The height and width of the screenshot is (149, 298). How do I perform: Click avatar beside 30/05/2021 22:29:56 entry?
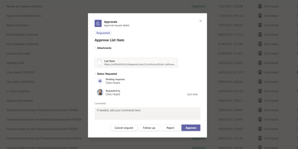[x=260, y=63]
